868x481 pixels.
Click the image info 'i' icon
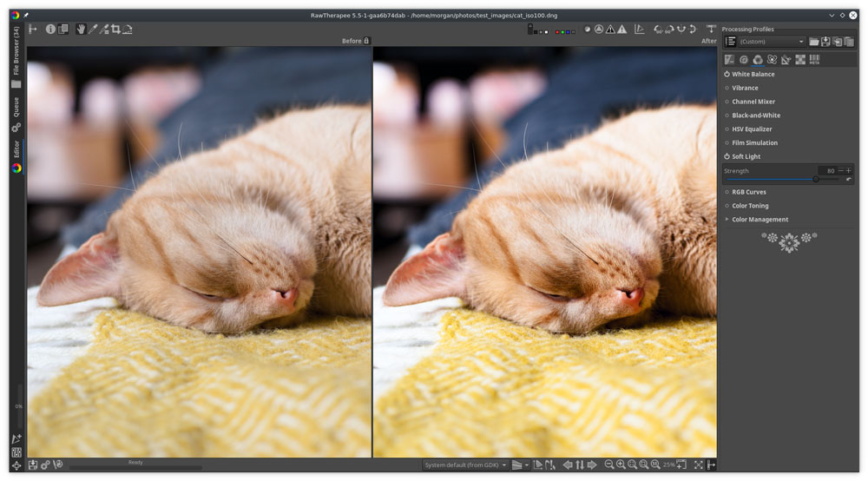50,29
